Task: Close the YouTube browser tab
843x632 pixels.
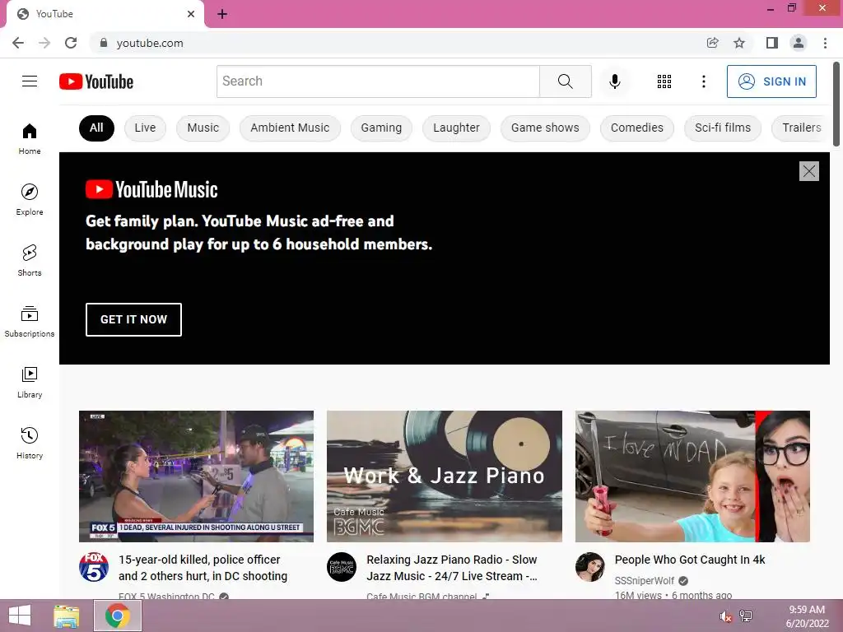Action: pyautogui.click(x=191, y=14)
